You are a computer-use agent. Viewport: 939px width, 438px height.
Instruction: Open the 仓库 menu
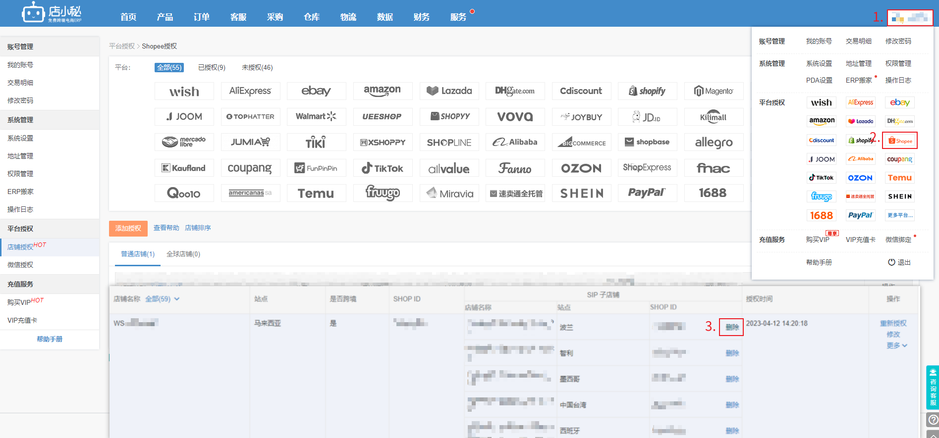tap(312, 17)
